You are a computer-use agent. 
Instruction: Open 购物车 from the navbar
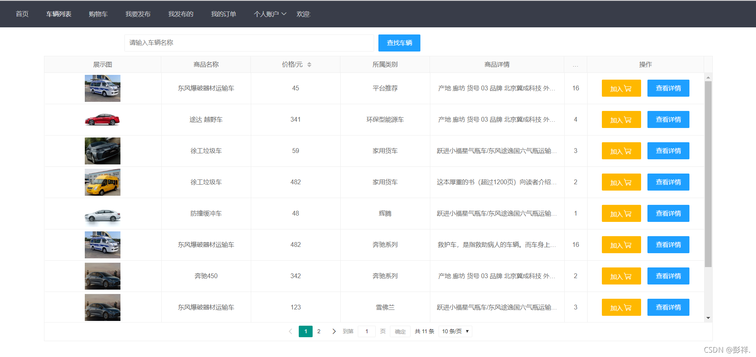(98, 14)
